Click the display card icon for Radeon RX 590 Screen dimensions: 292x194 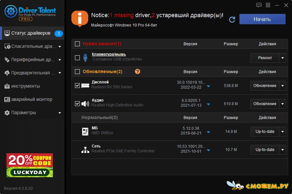pyautogui.click(x=85, y=86)
